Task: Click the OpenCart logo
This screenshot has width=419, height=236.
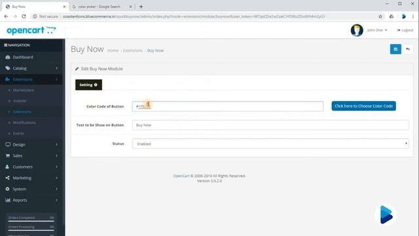Action: point(31,30)
